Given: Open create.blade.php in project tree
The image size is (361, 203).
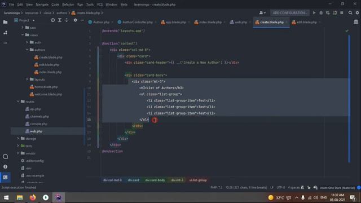Looking at the screenshot, I should [51, 58].
